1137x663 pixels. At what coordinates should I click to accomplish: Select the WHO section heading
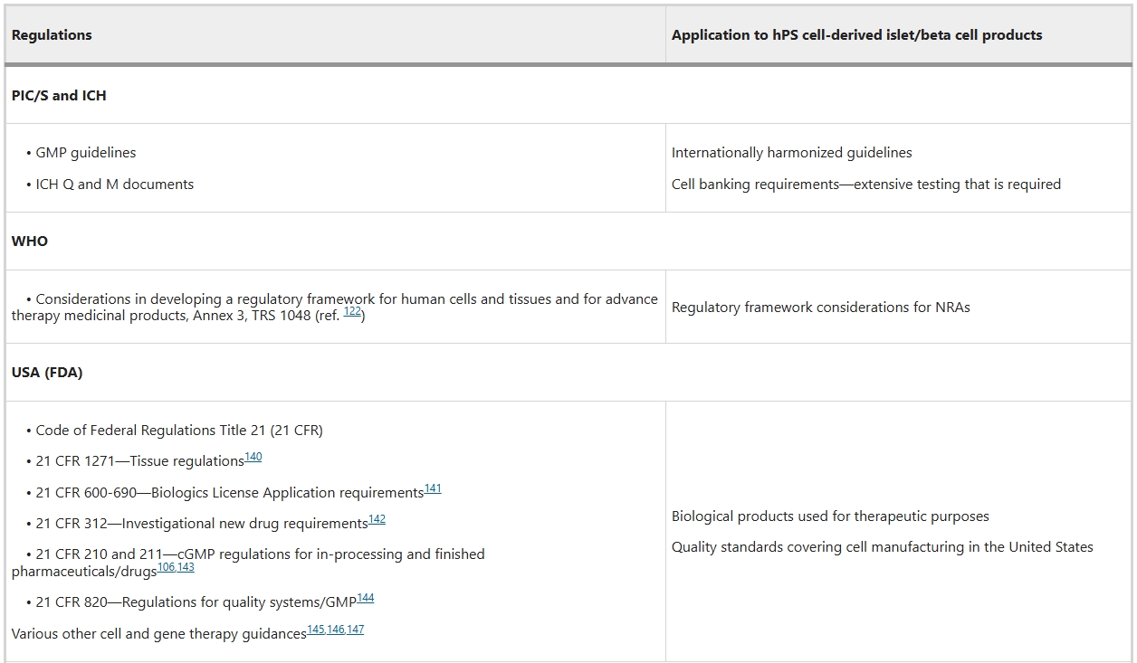pos(30,242)
